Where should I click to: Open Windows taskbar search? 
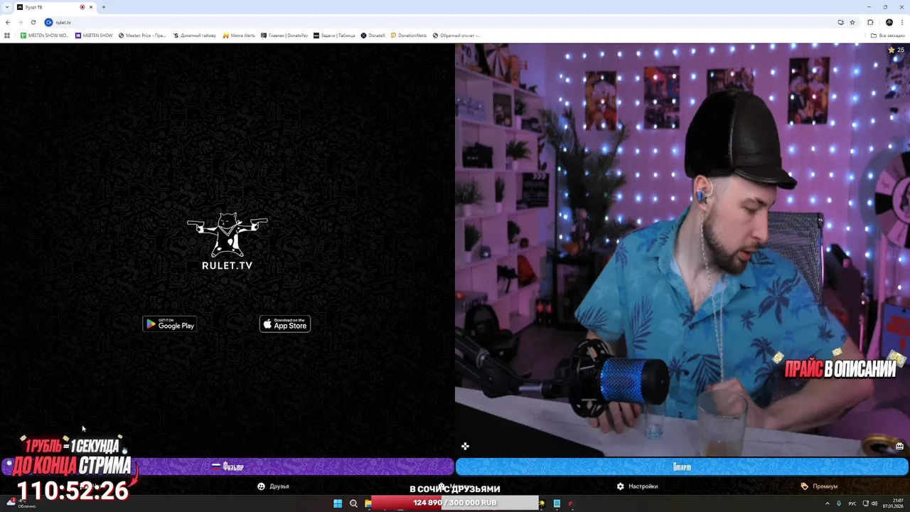(x=353, y=503)
